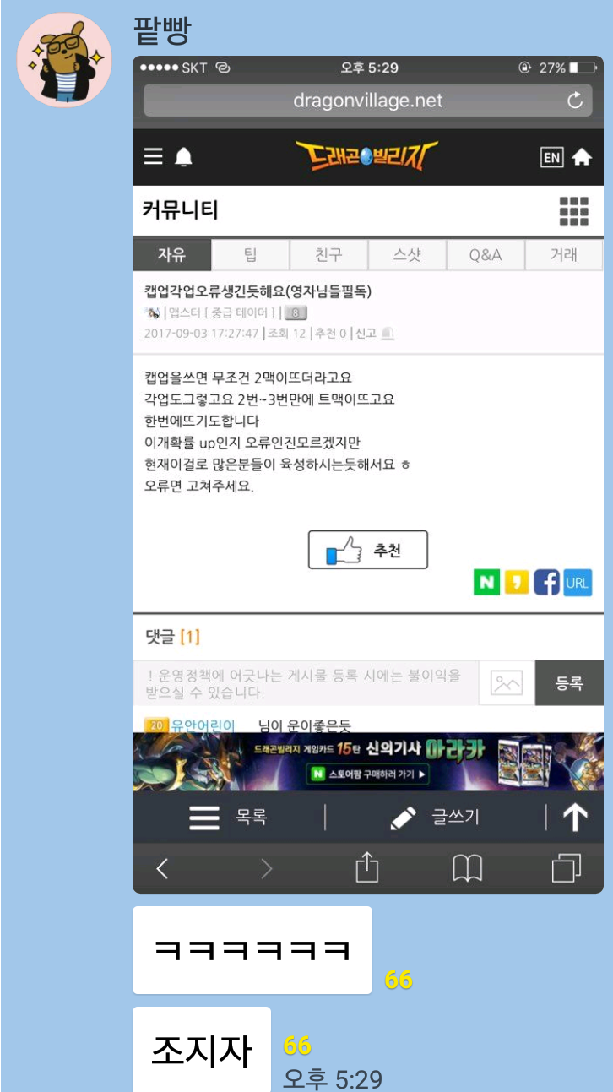Share post via Naver green N icon
Screen dimensions: 613x1092
click(486, 582)
